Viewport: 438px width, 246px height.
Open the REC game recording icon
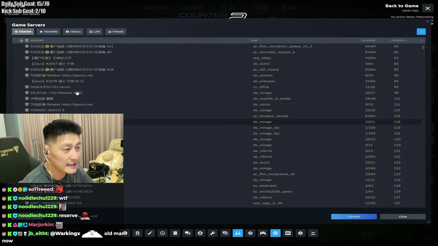pos(288,233)
